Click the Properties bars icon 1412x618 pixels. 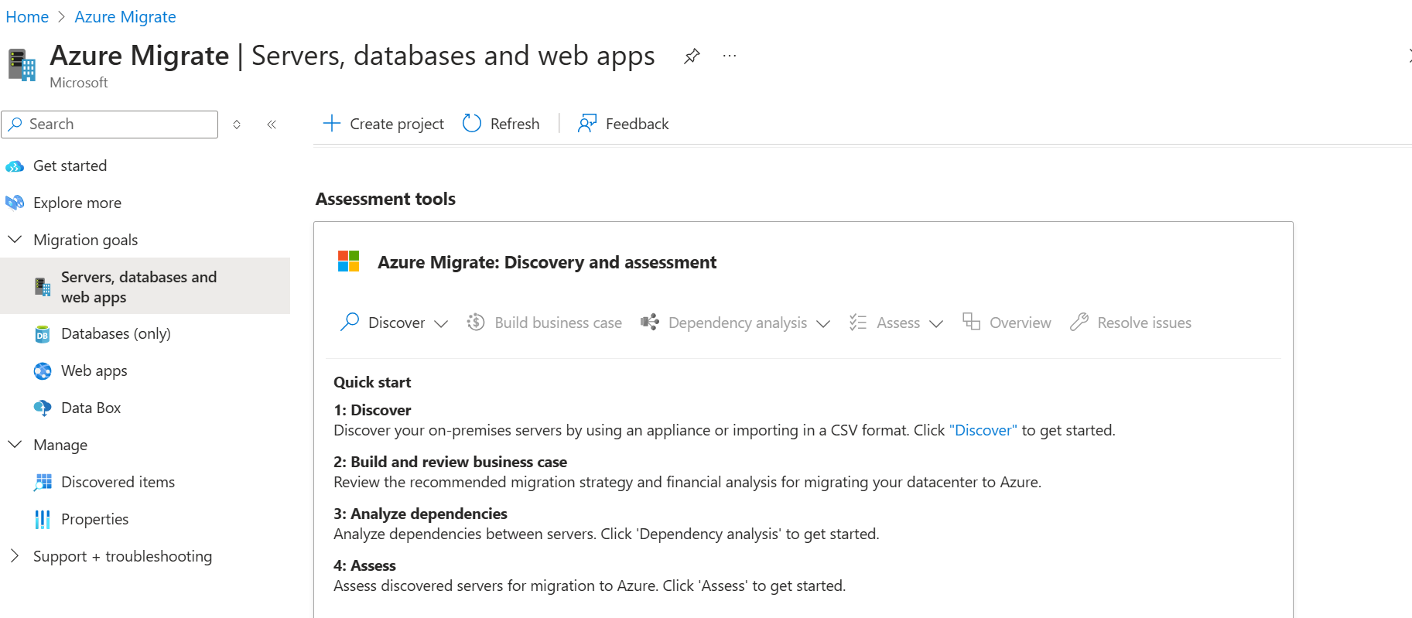click(43, 520)
